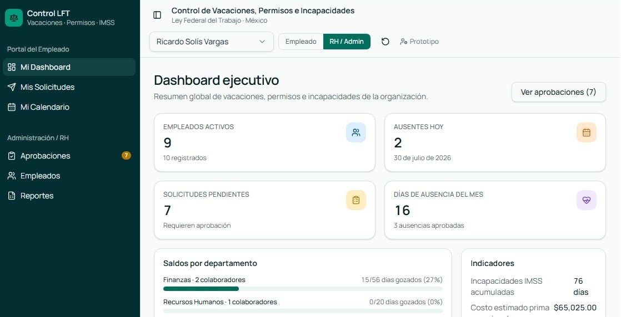This screenshot has height=317, width=621.
Task: Click the Control LFT scales logo icon
Action: pos(14,18)
